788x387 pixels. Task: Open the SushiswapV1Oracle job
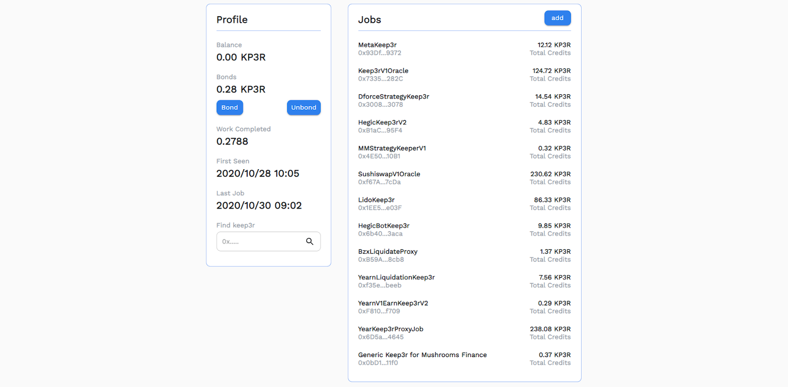(389, 174)
